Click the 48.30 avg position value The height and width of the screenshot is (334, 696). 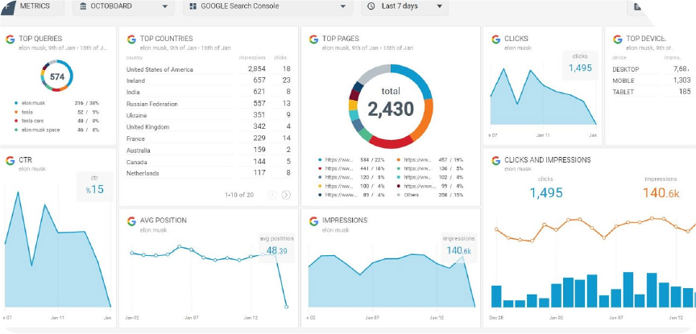point(276,250)
